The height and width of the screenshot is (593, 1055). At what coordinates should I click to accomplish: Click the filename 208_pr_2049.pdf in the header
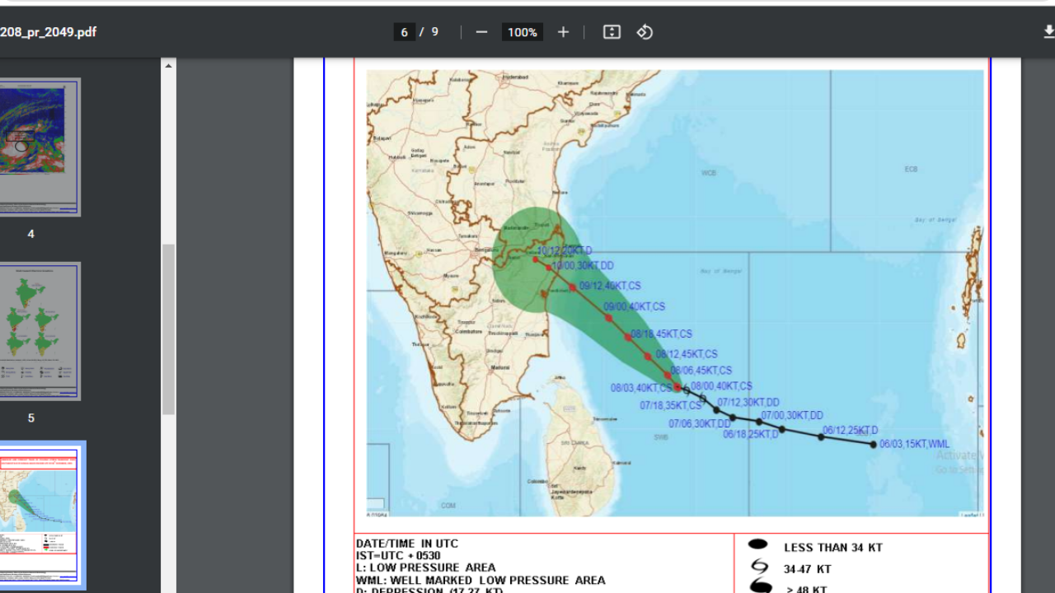pyautogui.click(x=49, y=32)
